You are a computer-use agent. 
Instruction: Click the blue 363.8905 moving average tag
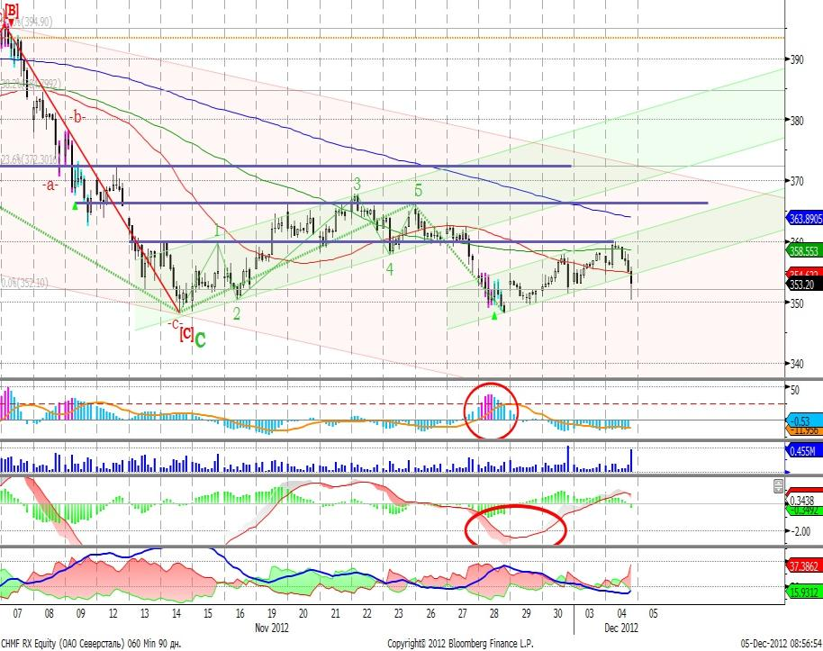[x=804, y=219]
